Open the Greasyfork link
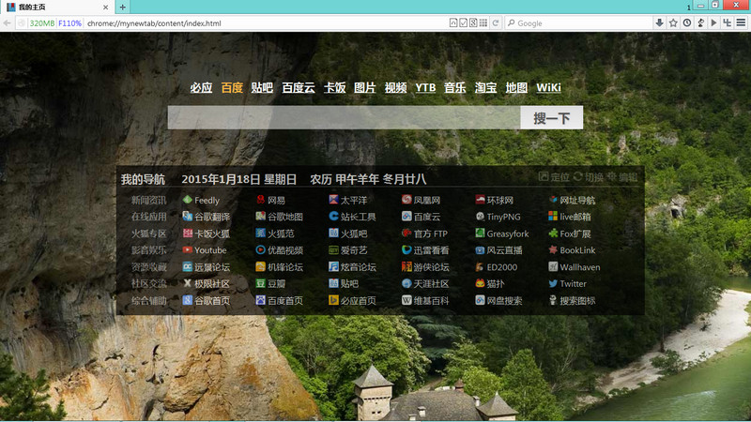This screenshot has width=751, height=422. (502, 234)
